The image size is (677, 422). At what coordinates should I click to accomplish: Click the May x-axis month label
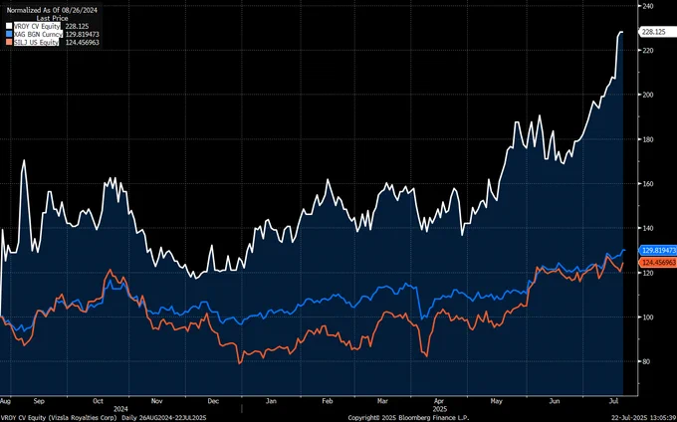click(497, 401)
